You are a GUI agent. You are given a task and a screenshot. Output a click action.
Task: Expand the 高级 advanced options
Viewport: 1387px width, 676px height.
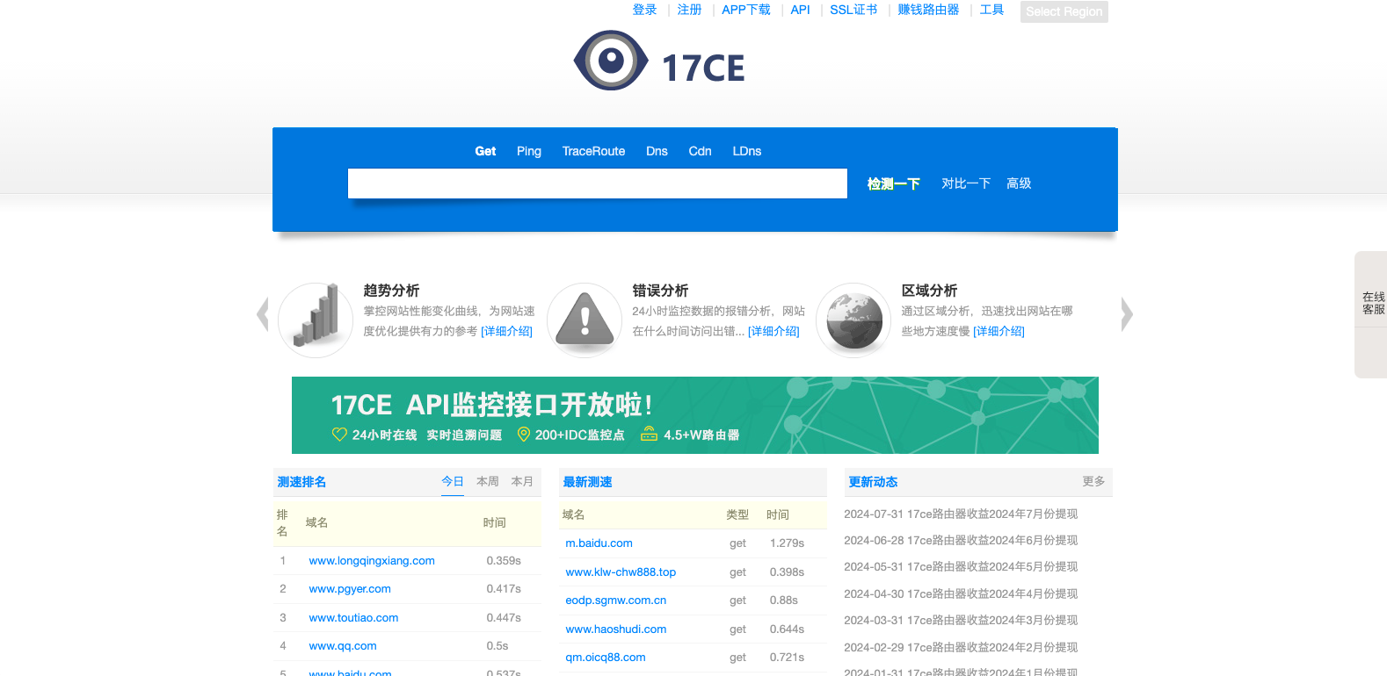pyautogui.click(x=1019, y=183)
